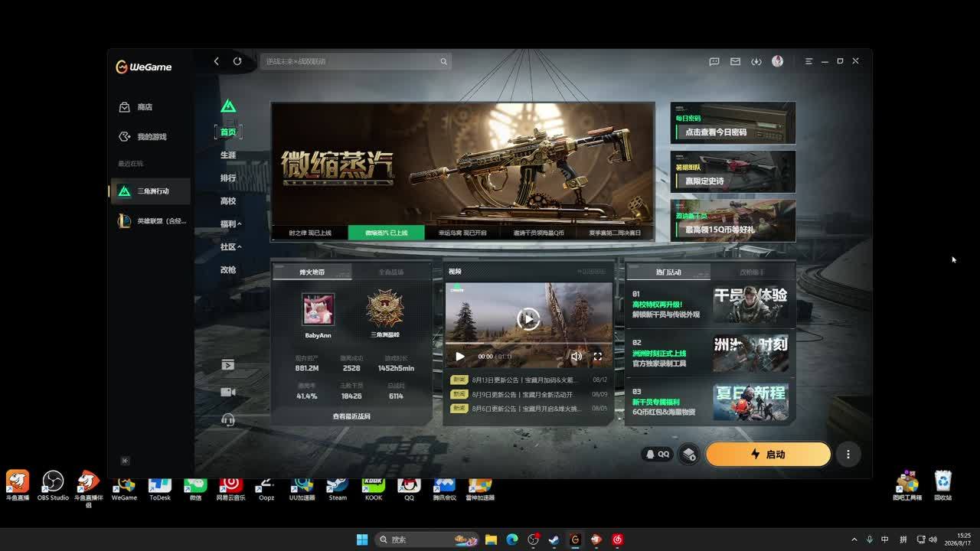This screenshot has width=980, height=551.
Task: Open the more options button beside 启动
Action: [848, 455]
